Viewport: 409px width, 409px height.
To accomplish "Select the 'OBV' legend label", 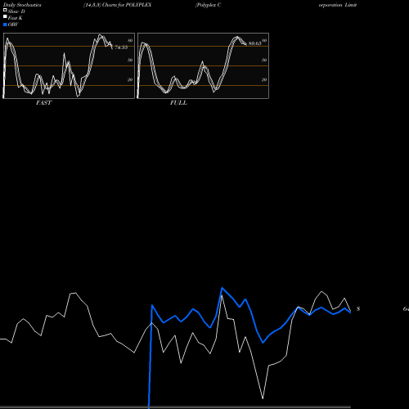I will tap(13, 25).
